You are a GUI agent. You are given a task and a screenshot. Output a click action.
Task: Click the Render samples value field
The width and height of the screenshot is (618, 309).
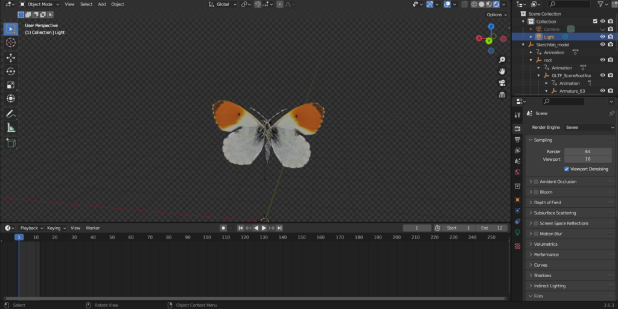(x=587, y=152)
